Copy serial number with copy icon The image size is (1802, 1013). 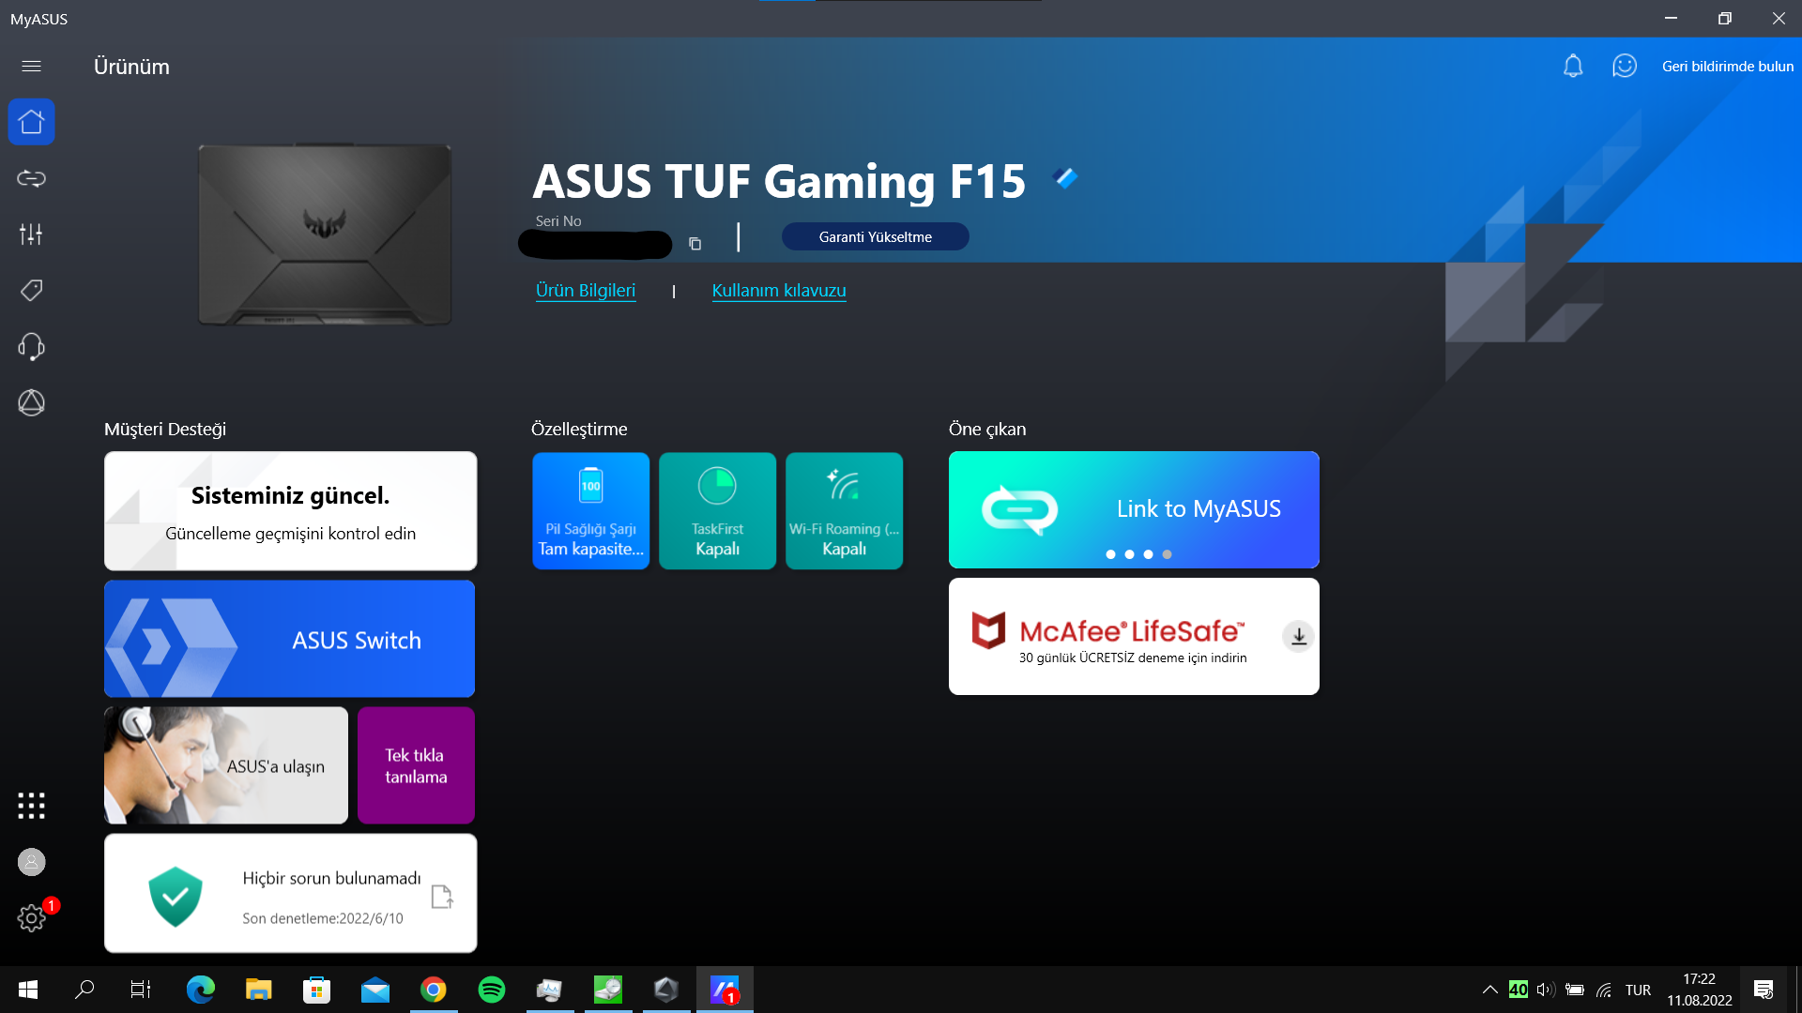point(695,244)
